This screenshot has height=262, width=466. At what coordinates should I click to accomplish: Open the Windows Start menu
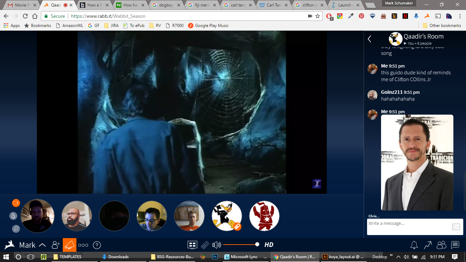coord(6,257)
